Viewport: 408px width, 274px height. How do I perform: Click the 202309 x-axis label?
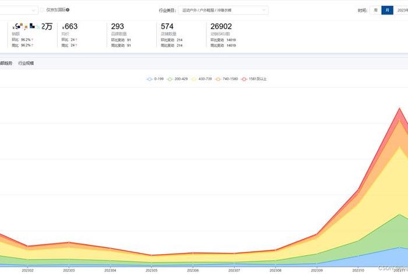pyautogui.click(x=316, y=270)
